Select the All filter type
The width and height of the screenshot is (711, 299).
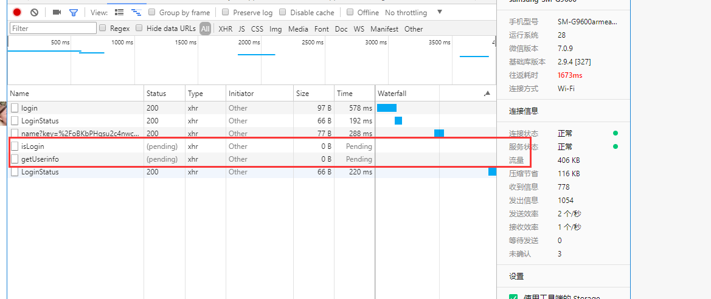(x=206, y=29)
